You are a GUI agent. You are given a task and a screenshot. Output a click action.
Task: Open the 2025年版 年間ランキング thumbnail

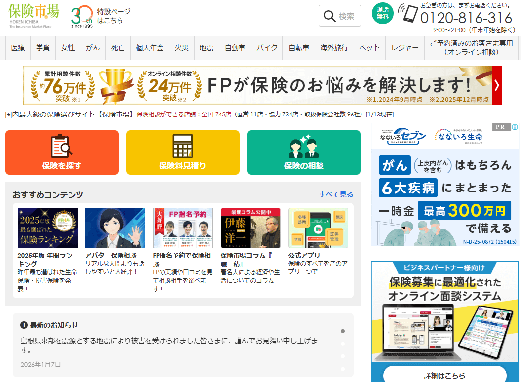pos(47,228)
